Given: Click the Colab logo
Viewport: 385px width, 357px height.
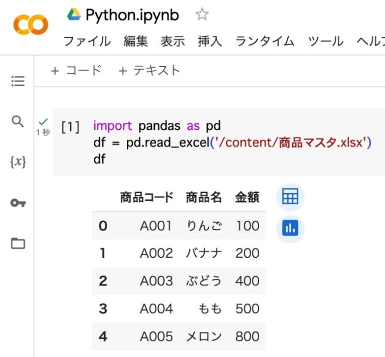Looking at the screenshot, I should (31, 25).
